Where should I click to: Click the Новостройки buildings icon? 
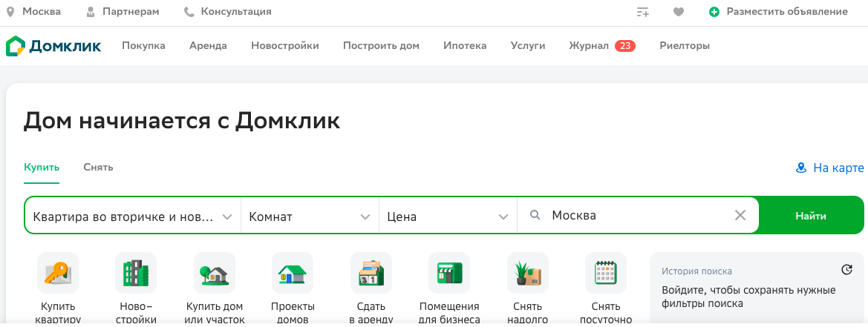pyautogui.click(x=136, y=273)
